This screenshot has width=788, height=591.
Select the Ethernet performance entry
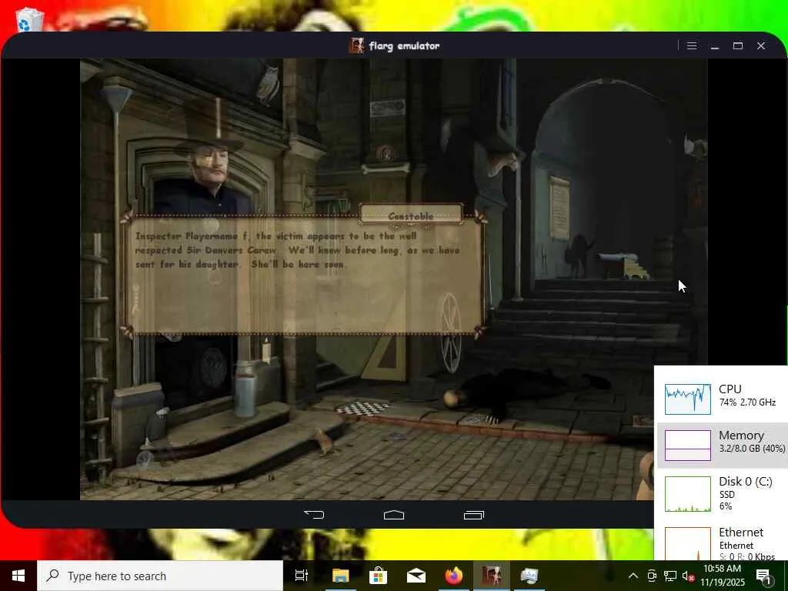pos(722,543)
